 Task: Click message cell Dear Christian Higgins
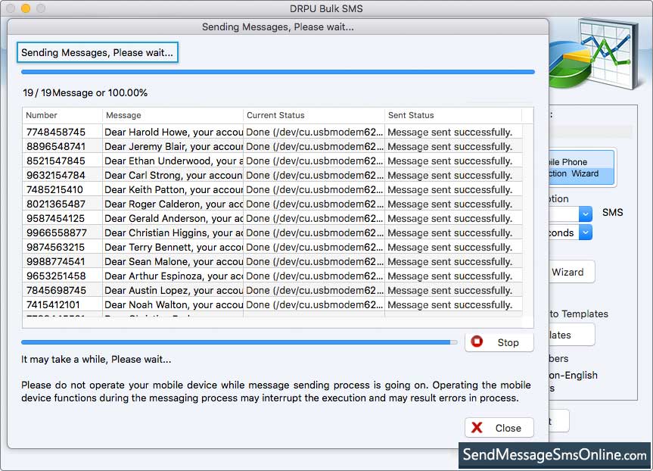[173, 233]
